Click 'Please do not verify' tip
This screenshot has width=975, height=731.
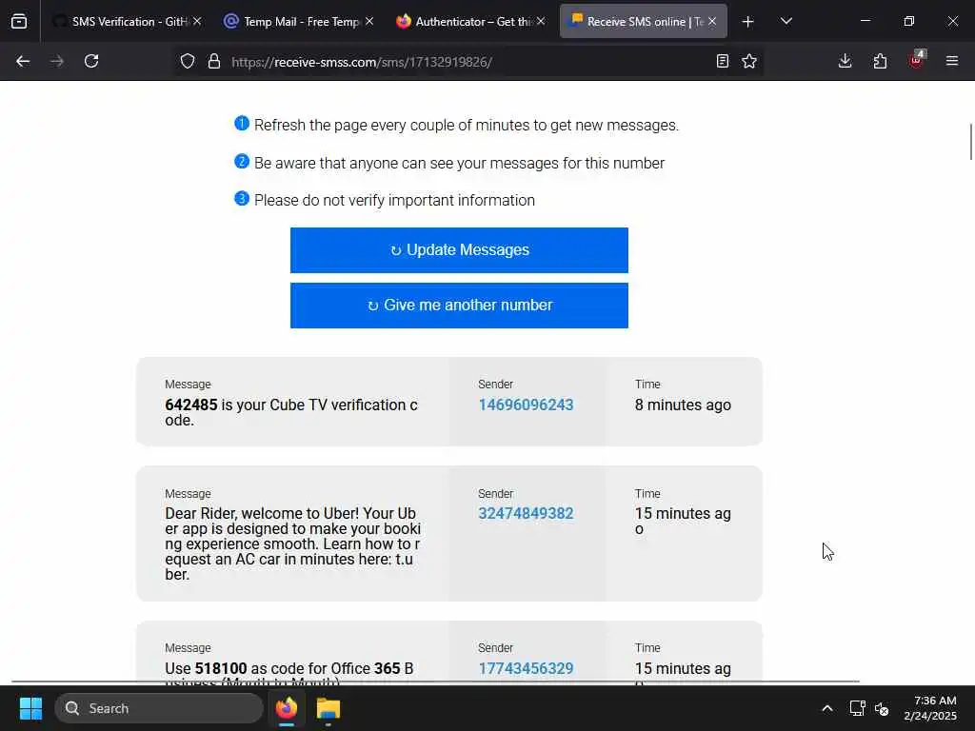[x=394, y=201]
